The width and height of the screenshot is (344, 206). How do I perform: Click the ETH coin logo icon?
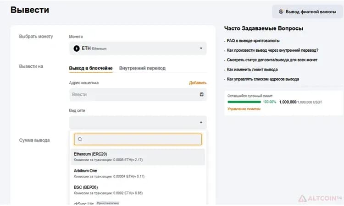click(76, 49)
